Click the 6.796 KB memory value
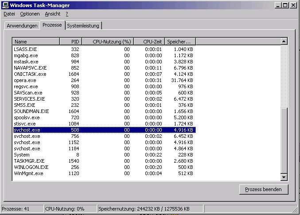 183,68
